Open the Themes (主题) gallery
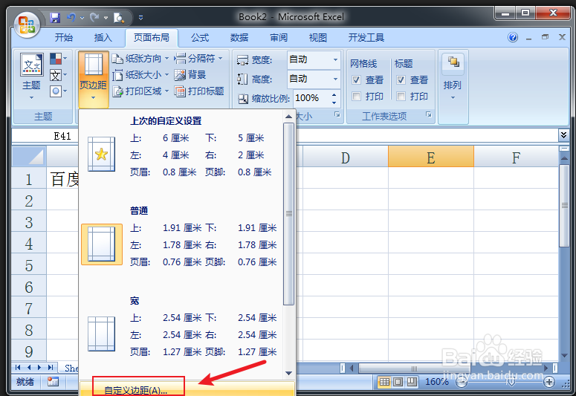The height and width of the screenshot is (396, 576). tap(32, 77)
